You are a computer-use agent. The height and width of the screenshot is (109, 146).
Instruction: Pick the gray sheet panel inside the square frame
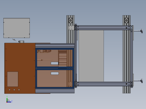coord(91,56)
